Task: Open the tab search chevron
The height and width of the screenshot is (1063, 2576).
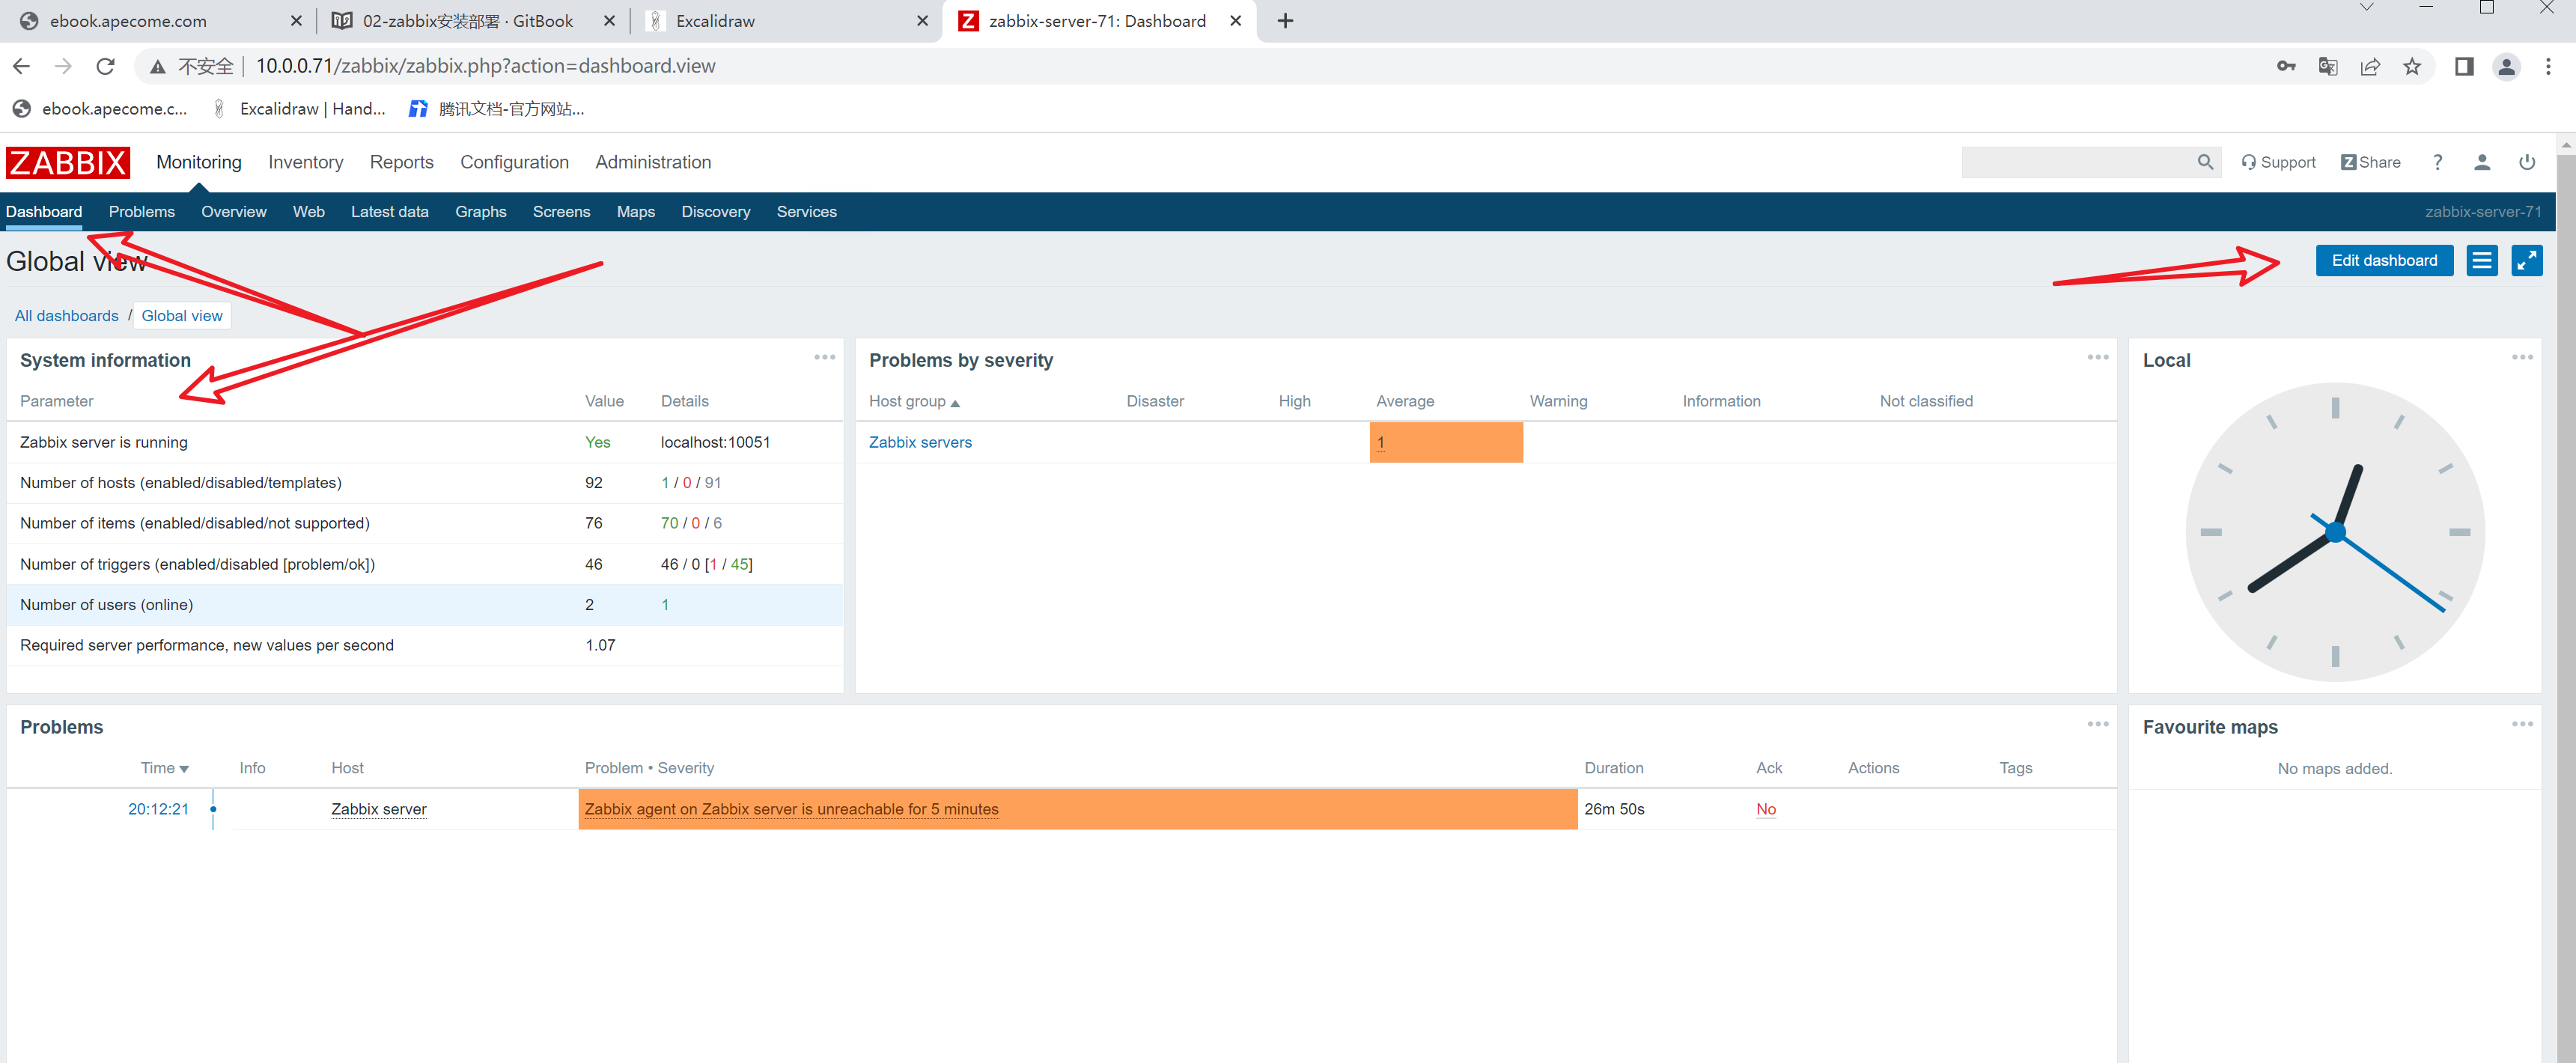Action: [x=2366, y=8]
